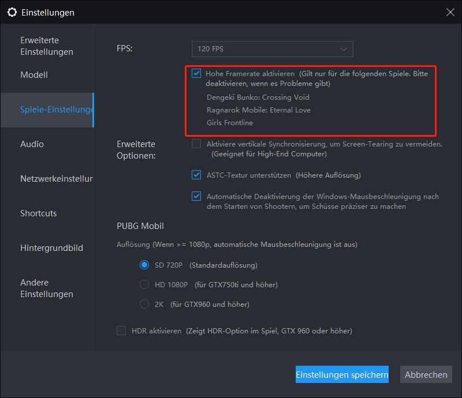
Task: Switch to the Modell tab
Action: [47, 75]
